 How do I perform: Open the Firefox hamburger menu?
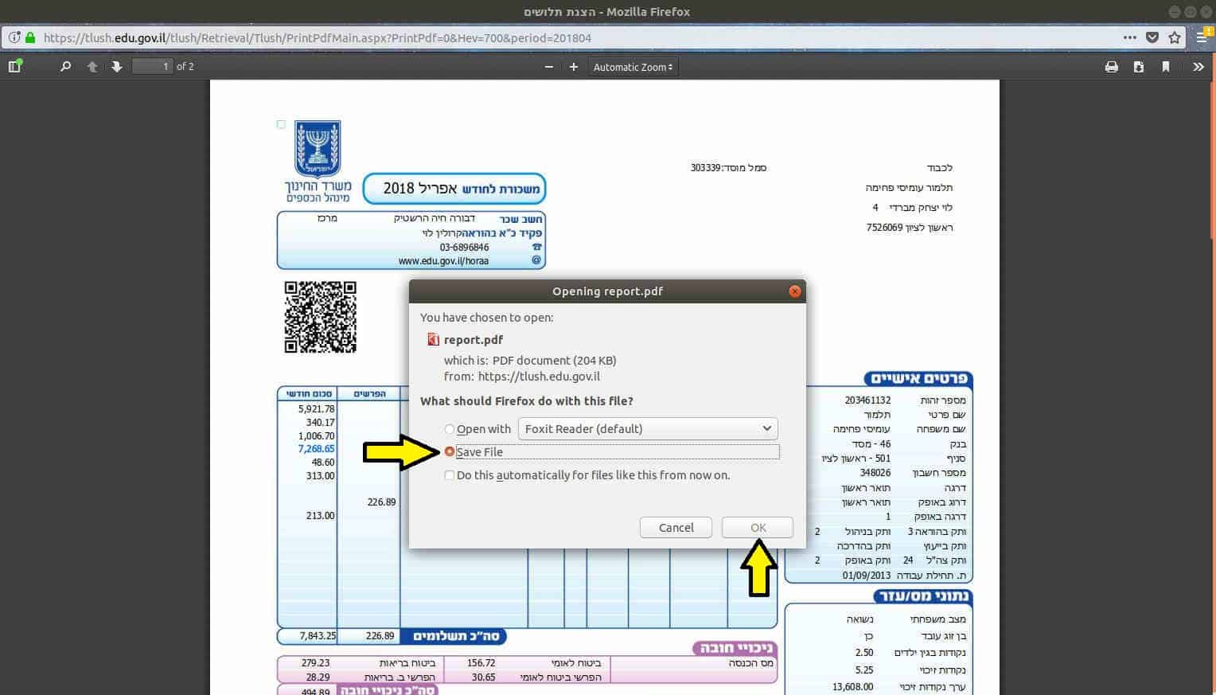click(x=1202, y=37)
